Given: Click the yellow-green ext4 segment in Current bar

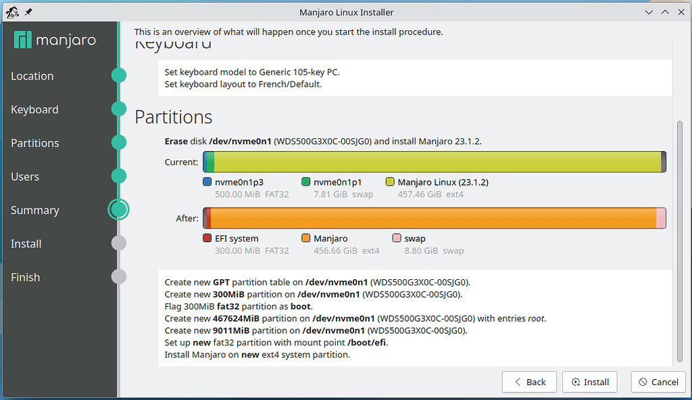Looking at the screenshot, I should 437,162.
